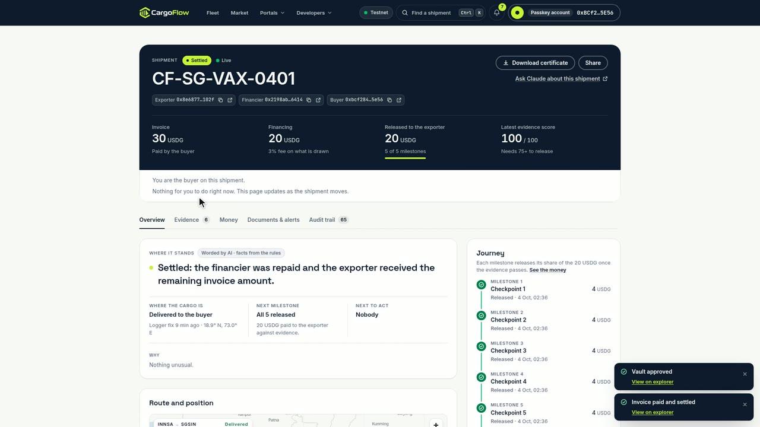The width and height of the screenshot is (760, 427).
Task: Click the Settled status badge
Action: 197,60
